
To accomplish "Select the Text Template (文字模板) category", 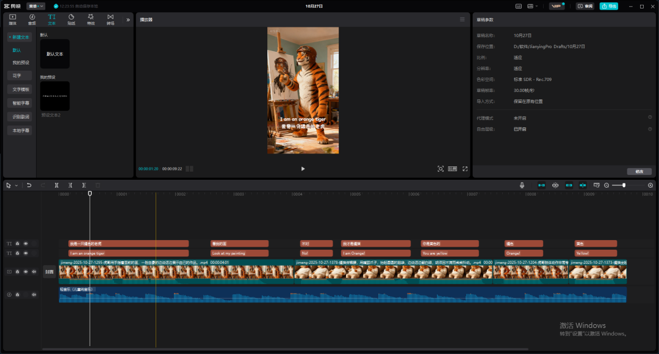I will pyautogui.click(x=21, y=89).
